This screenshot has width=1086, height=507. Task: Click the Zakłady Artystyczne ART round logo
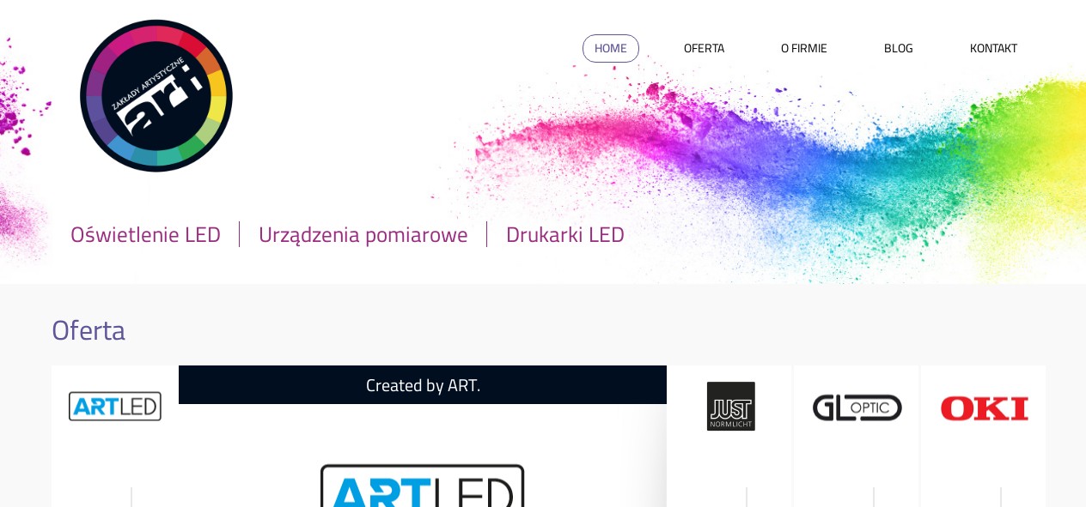(156, 95)
